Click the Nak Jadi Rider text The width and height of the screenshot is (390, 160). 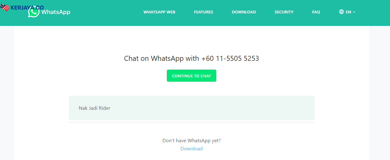pos(94,108)
